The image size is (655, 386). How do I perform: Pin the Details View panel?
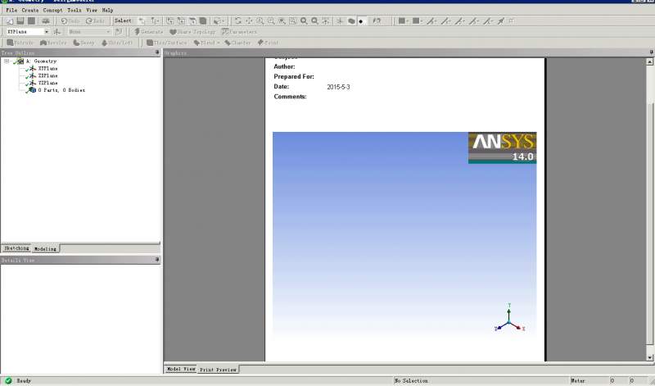point(157,260)
